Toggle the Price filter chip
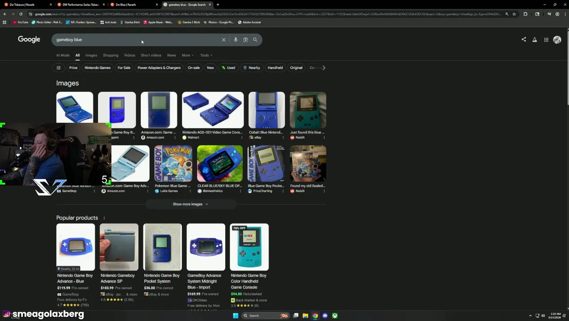569x321 pixels. [73, 68]
